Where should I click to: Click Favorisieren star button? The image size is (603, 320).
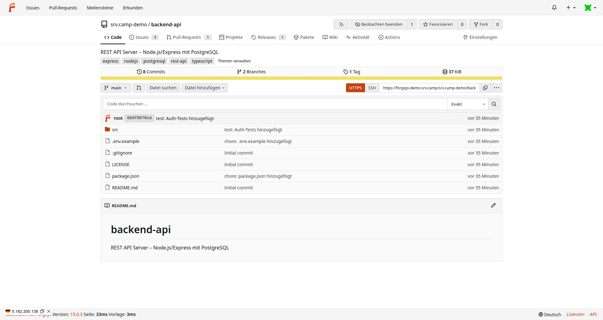point(438,24)
